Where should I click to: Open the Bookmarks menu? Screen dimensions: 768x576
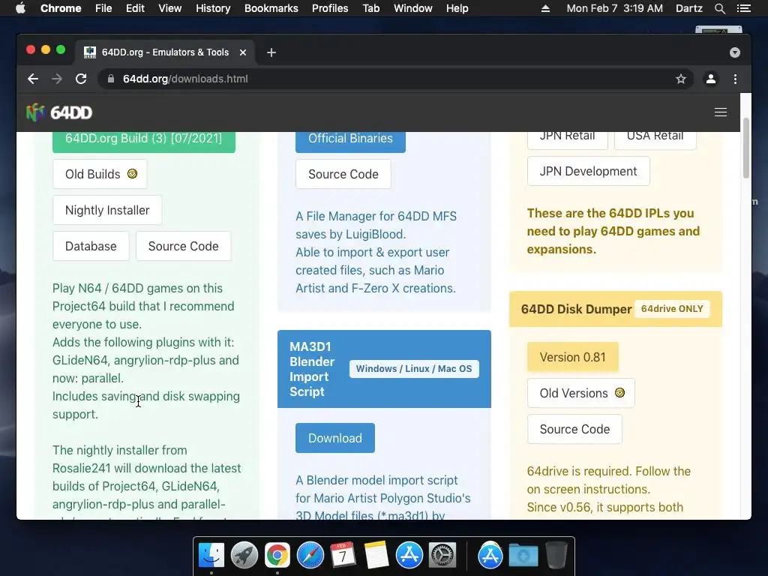[x=271, y=8]
